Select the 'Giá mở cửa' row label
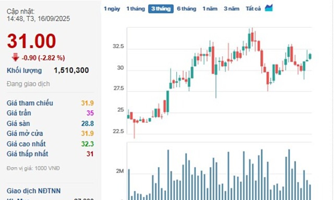The height and width of the screenshot is (200, 334). [x=25, y=134]
